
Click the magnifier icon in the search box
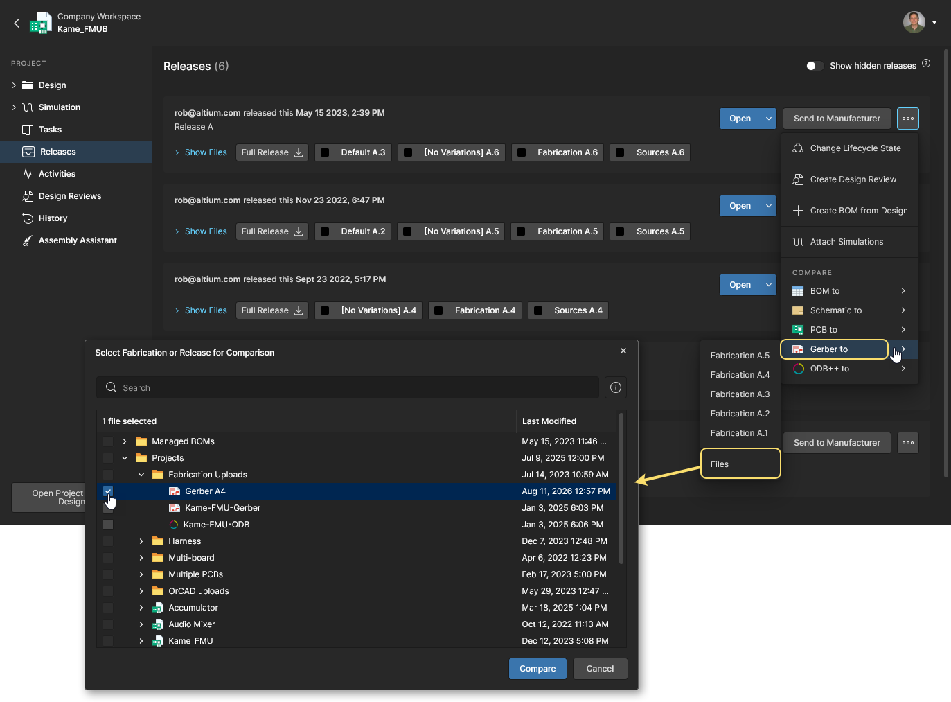(x=111, y=387)
